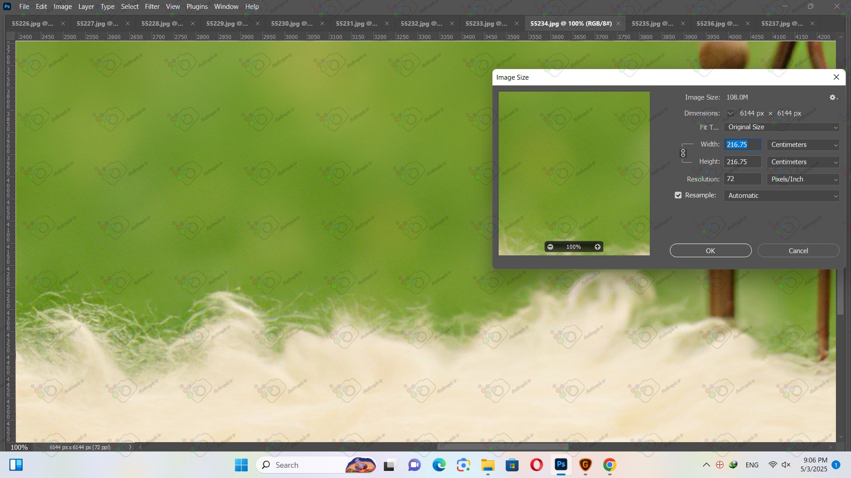Uncheck the Resample checkbox
This screenshot has height=478, width=851.
pos(678,195)
